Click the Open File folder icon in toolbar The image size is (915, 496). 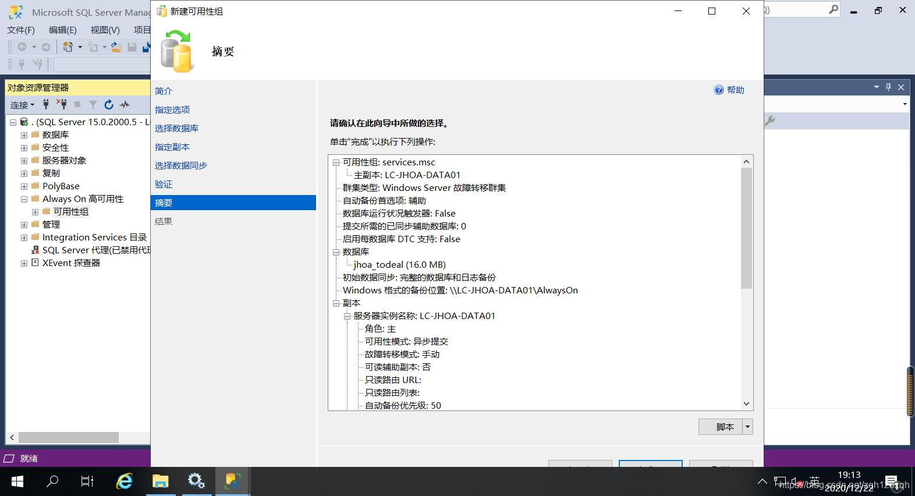pyautogui.click(x=116, y=47)
